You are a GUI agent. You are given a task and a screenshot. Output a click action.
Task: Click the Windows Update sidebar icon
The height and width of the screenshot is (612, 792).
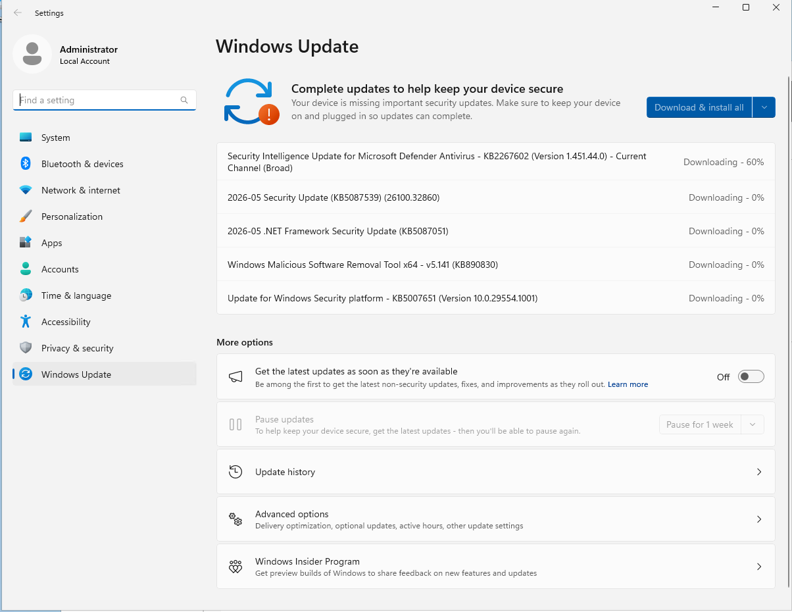tap(26, 374)
